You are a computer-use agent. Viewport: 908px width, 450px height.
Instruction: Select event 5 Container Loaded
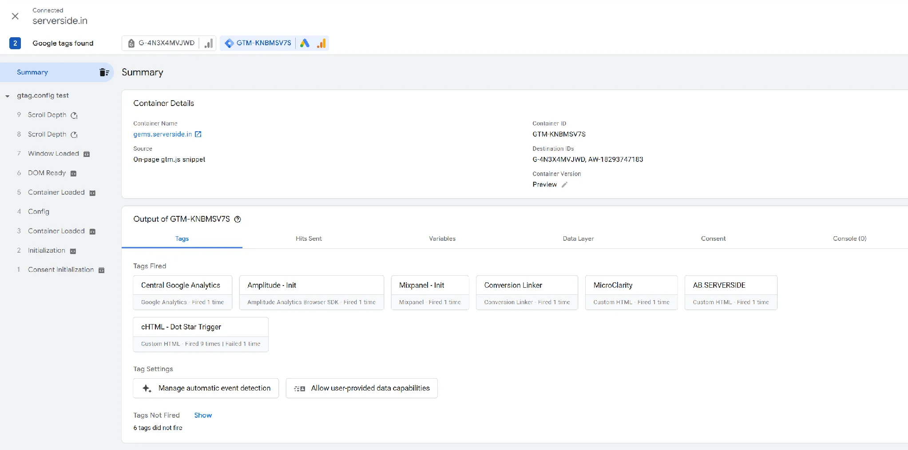pos(56,192)
